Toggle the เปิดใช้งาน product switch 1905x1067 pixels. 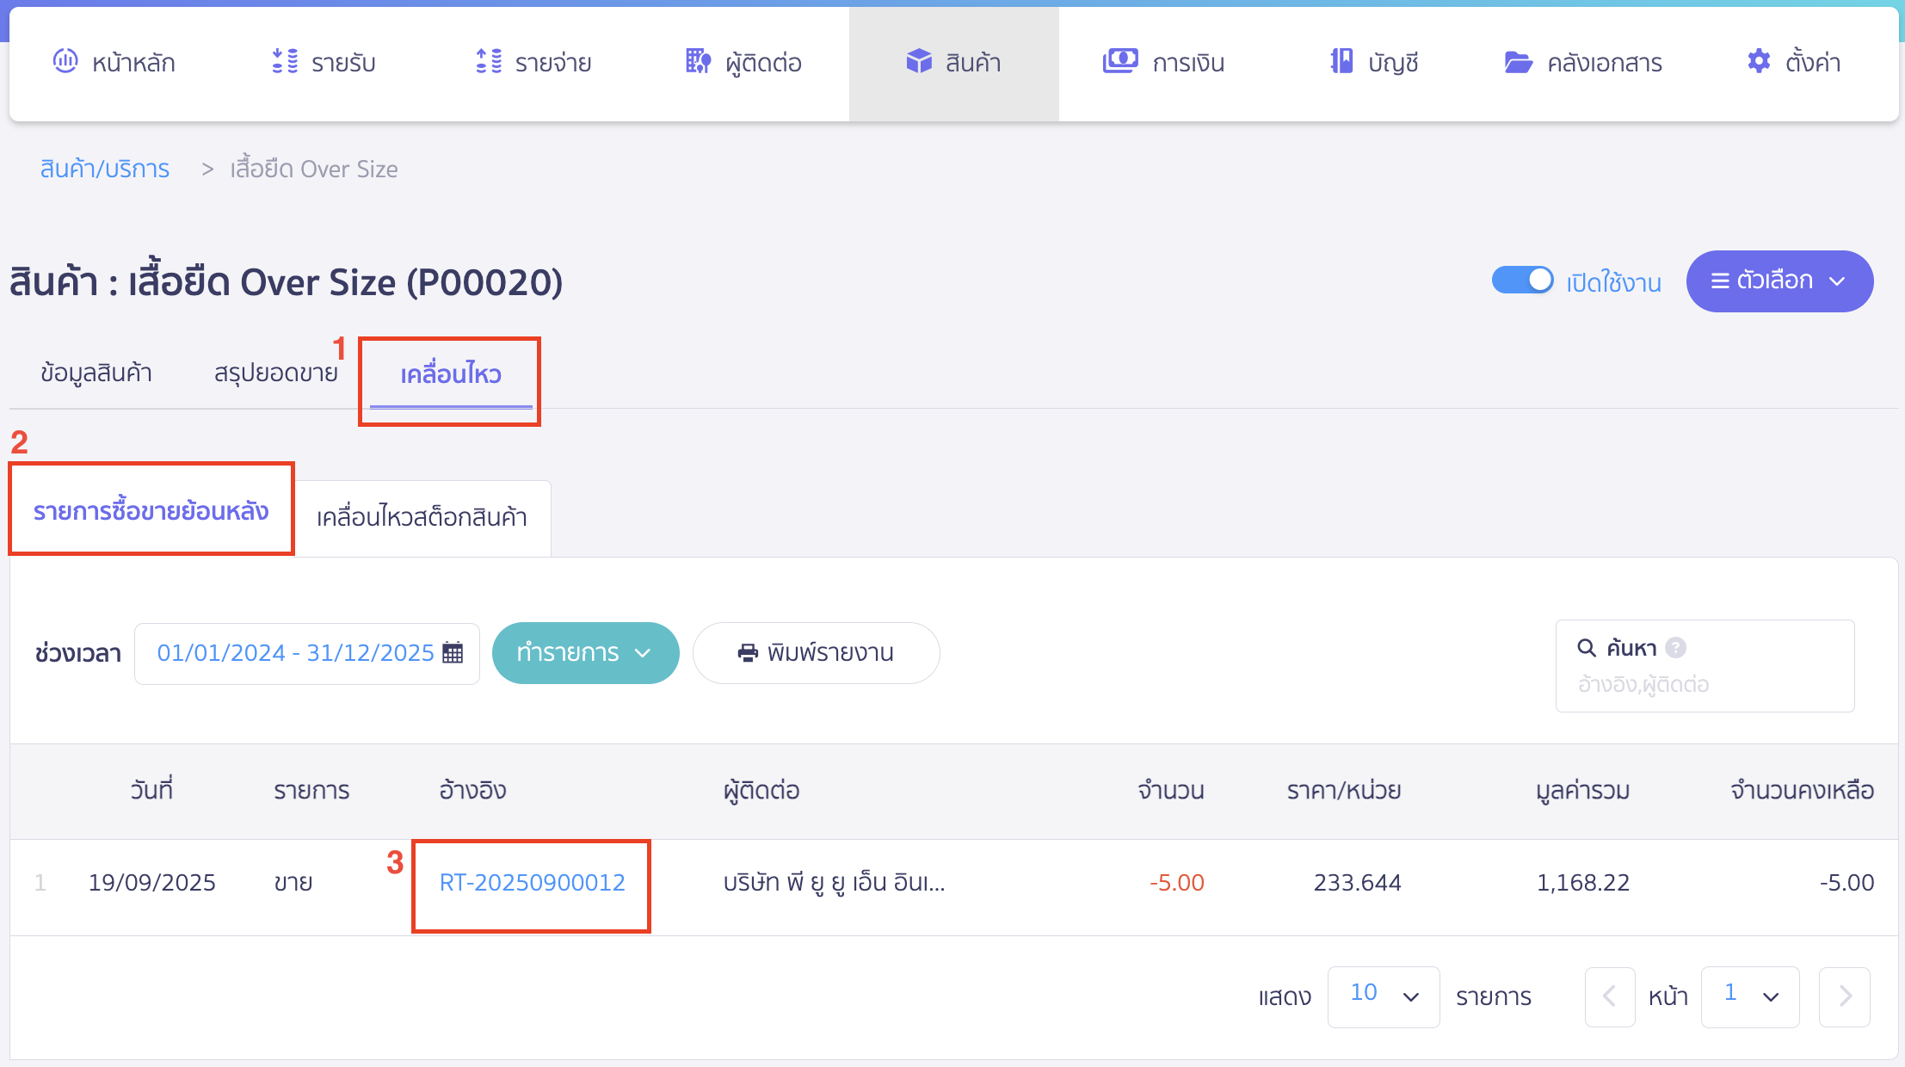pos(1522,281)
